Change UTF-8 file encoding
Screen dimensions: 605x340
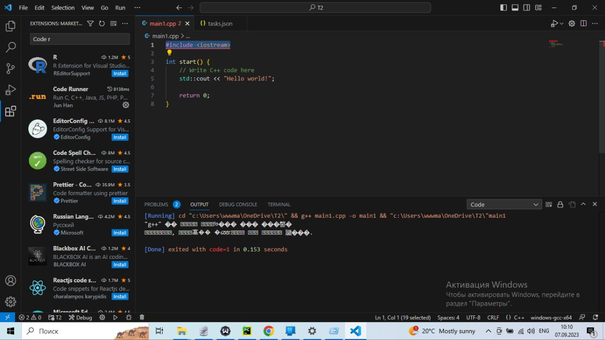tap(473, 317)
